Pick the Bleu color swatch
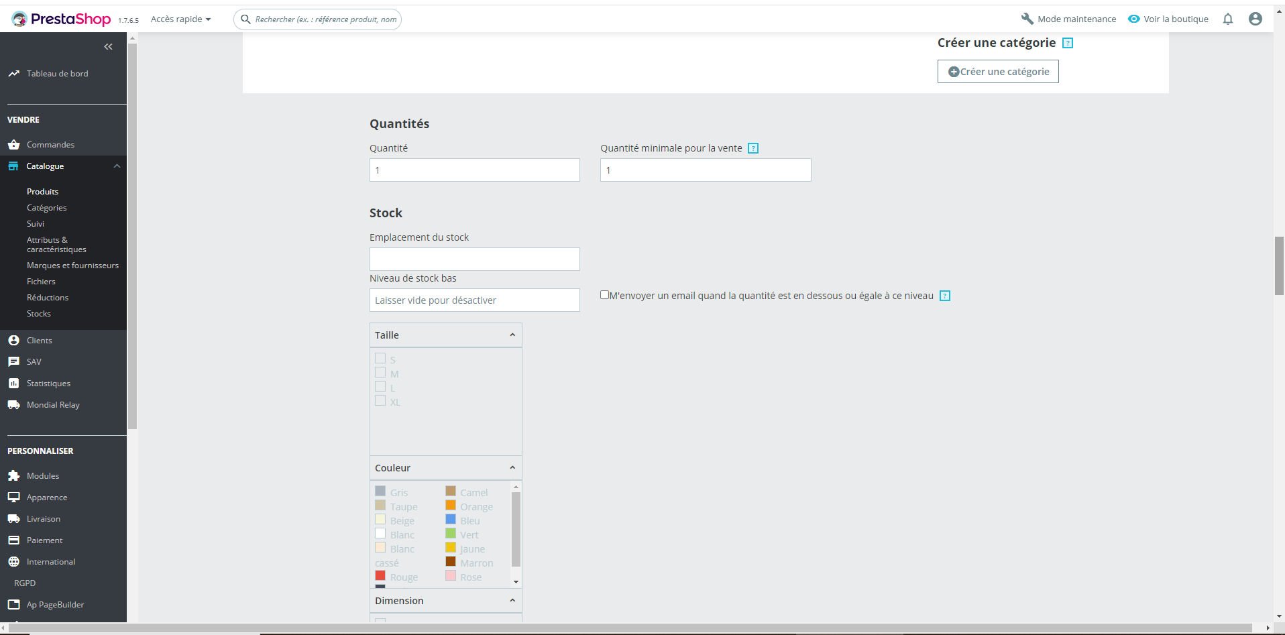The image size is (1285, 635). (x=451, y=519)
